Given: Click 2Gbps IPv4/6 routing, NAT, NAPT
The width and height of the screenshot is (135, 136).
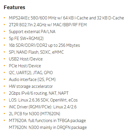Looking at the screenshot, I should (x=39, y=93).
